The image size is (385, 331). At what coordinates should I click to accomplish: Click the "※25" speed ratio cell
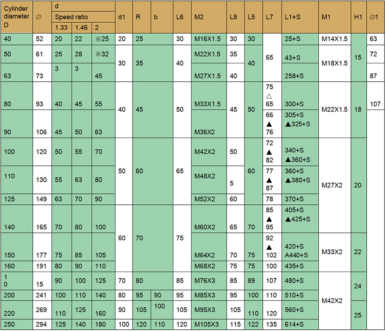103,39
